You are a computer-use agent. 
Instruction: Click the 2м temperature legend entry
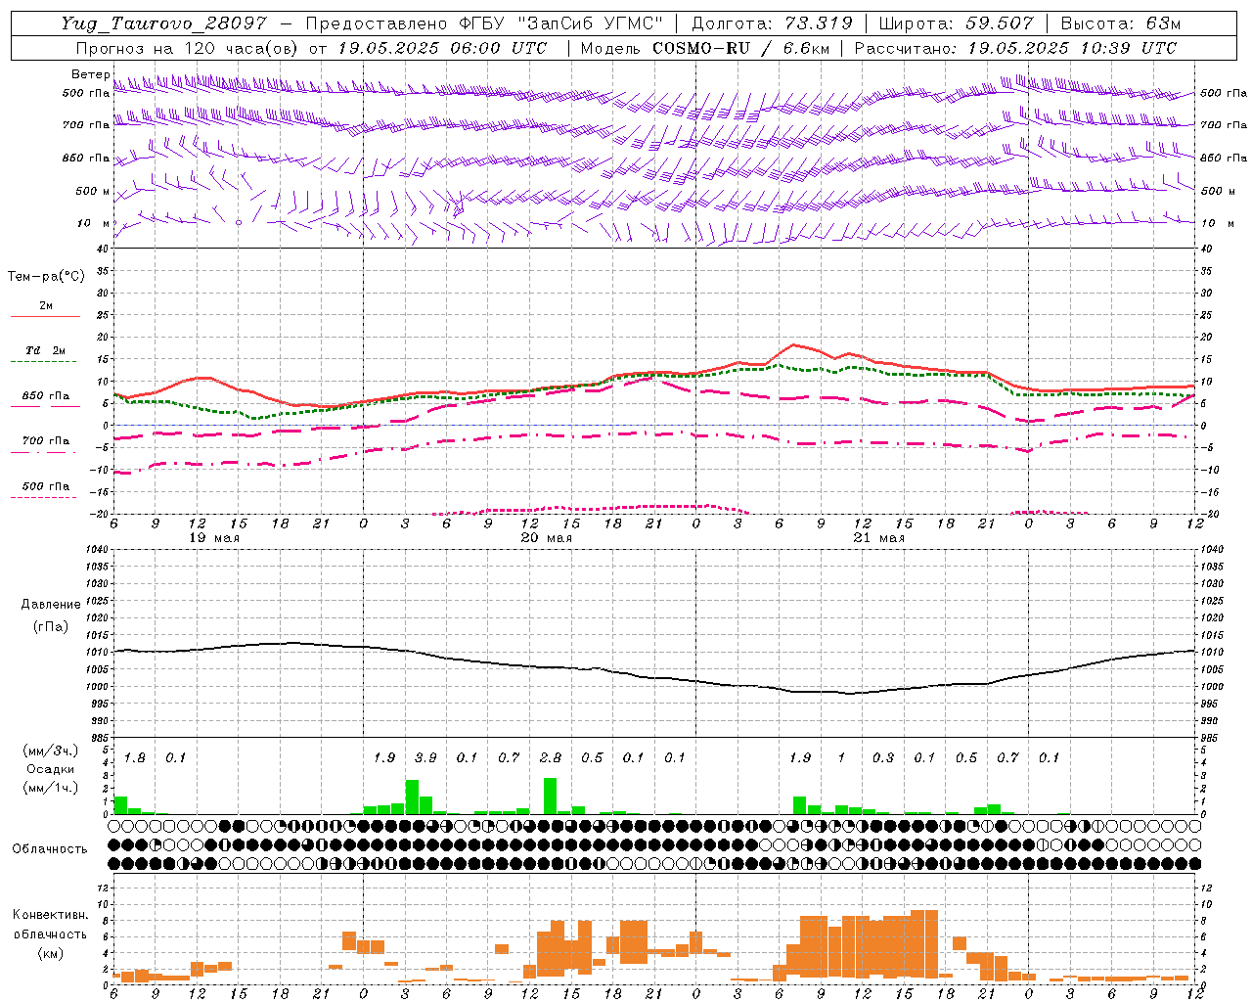[x=46, y=306]
